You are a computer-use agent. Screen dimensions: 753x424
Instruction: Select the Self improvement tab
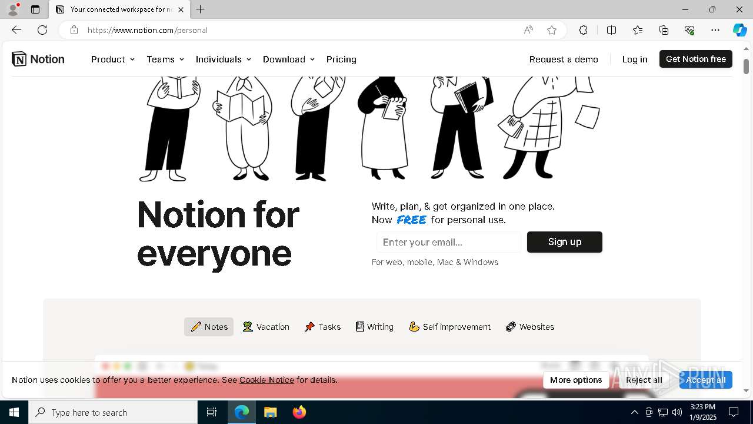click(450, 327)
